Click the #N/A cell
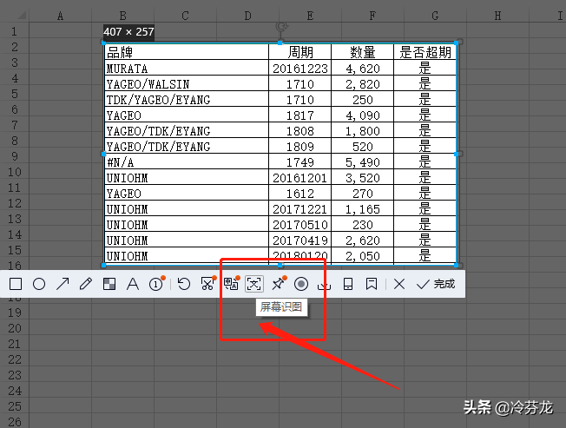The image size is (566, 428). click(x=187, y=162)
